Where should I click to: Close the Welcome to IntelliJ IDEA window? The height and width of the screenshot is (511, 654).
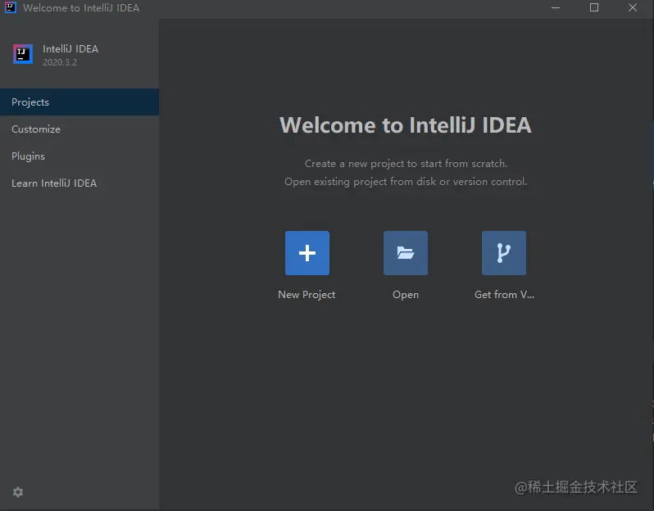[x=633, y=7]
